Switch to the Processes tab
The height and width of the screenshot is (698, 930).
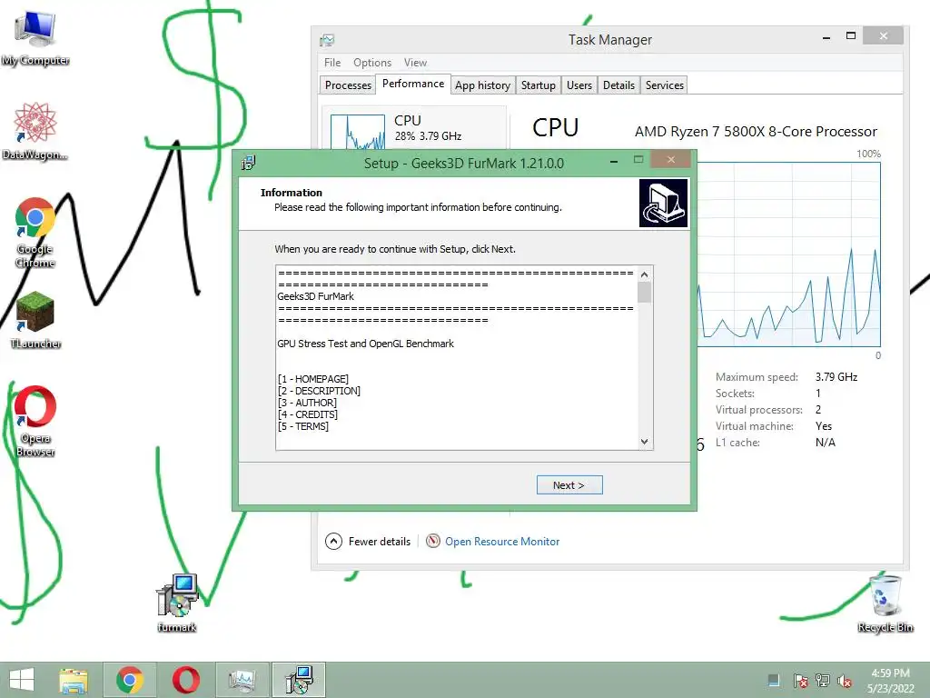[x=348, y=85]
